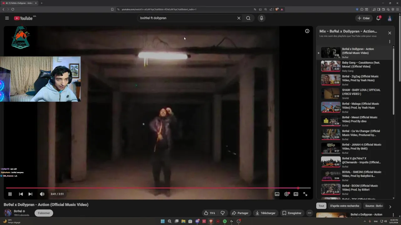Screen dimensions: 401x225
Task: Select Bo9al - BOOM in the playlist
Action: pyautogui.click(x=355, y=189)
